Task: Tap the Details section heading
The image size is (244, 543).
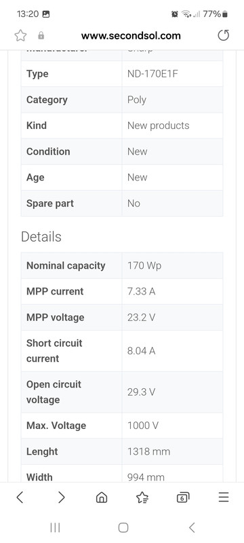Action: coord(41,237)
